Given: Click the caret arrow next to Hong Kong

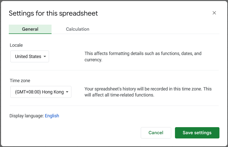Looking at the screenshot, I should [67, 92].
